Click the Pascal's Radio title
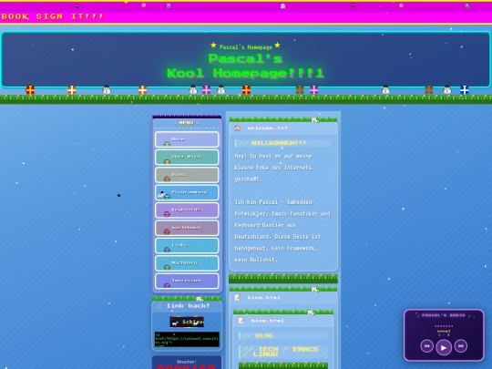The width and height of the screenshot is (492, 369). coord(444,315)
